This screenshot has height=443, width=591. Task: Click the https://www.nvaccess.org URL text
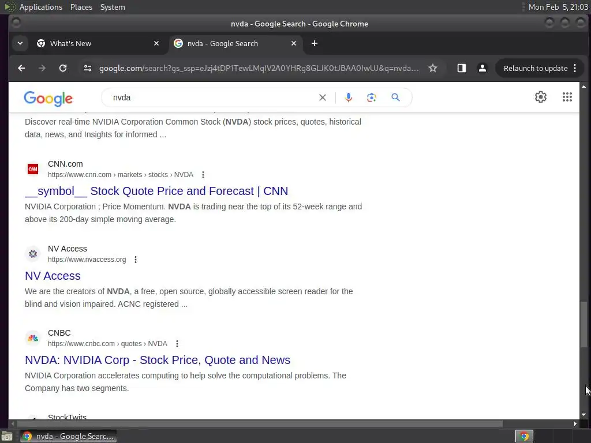pos(87,260)
